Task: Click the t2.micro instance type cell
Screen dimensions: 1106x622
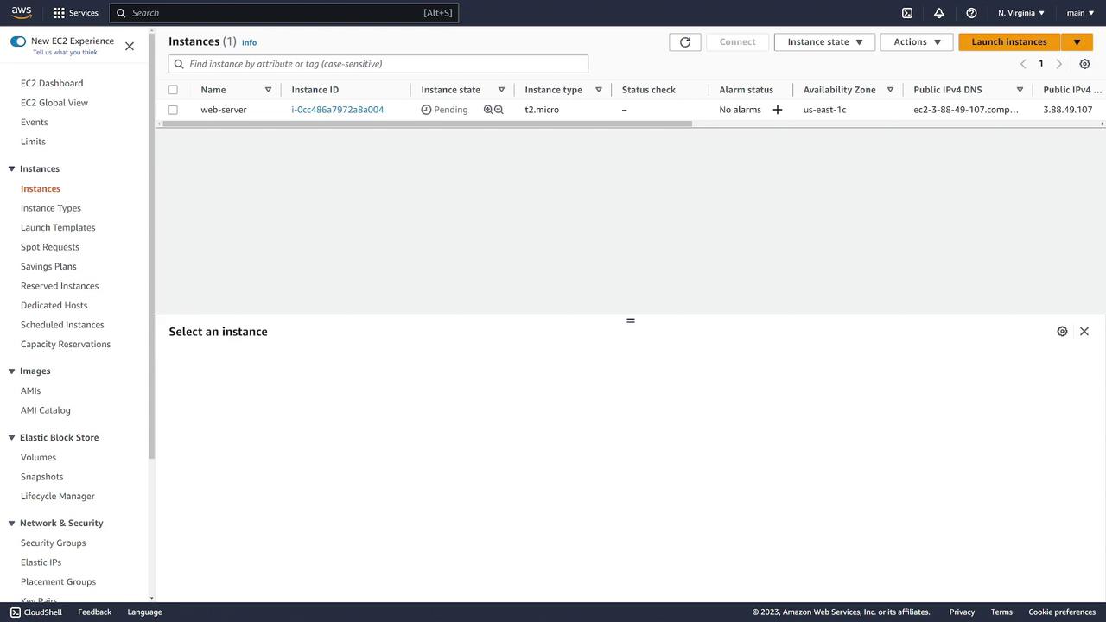Action: click(542, 110)
